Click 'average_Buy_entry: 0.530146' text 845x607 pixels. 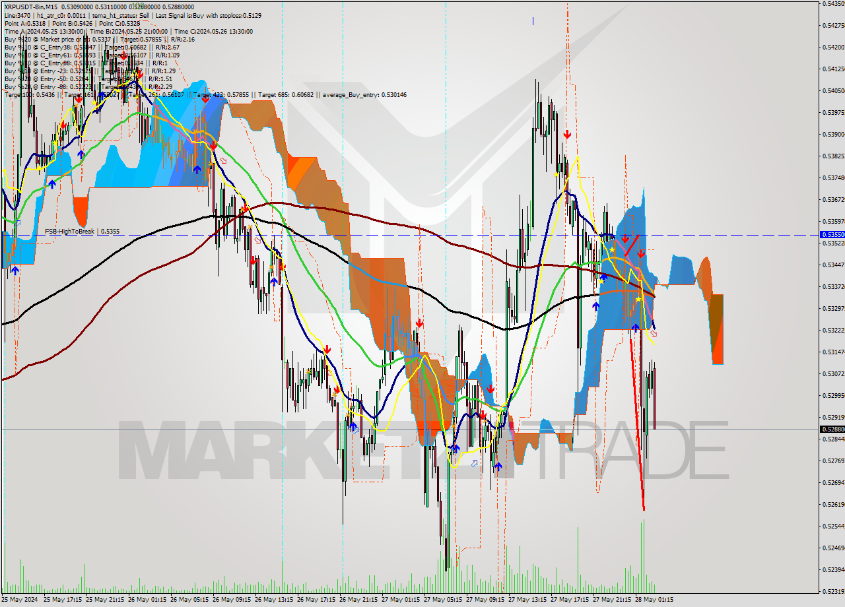[x=364, y=95]
